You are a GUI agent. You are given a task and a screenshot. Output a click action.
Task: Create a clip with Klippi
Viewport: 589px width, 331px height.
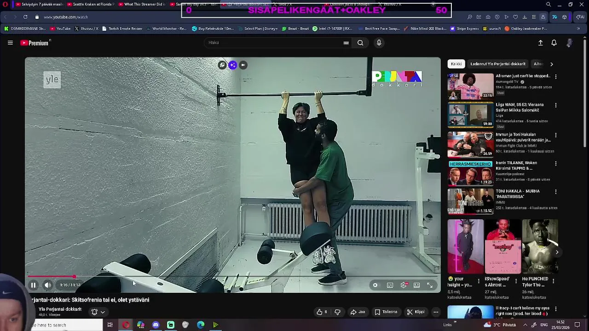[416, 312]
